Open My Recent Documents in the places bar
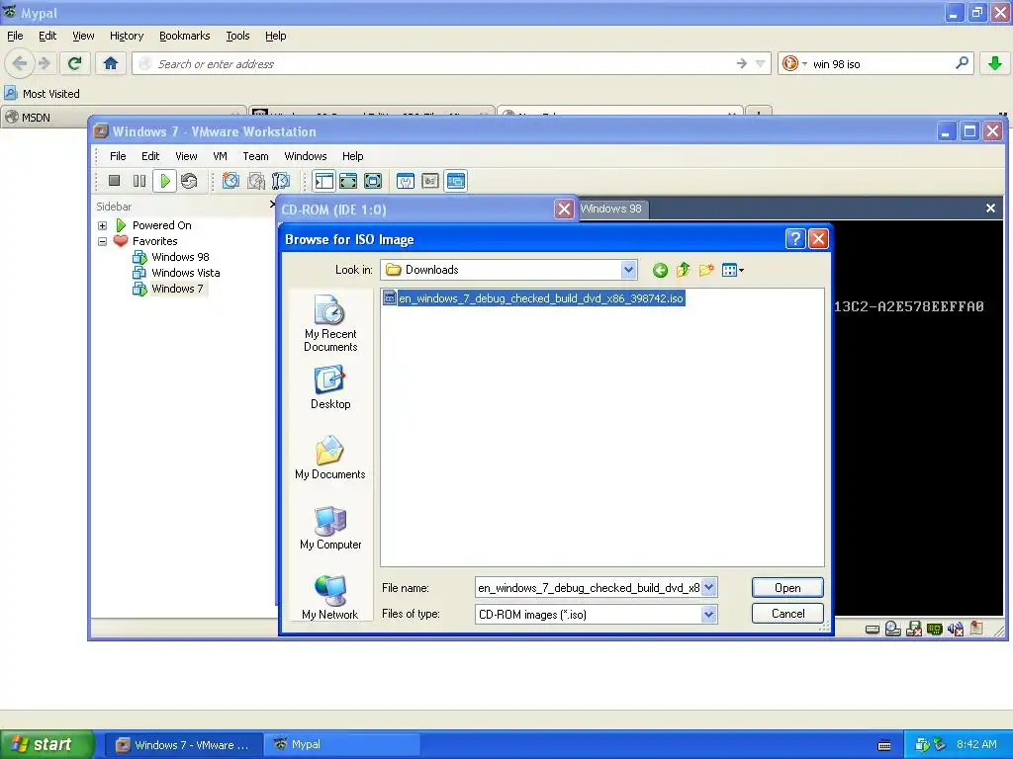Screen dimensions: 1013x759 330,323
